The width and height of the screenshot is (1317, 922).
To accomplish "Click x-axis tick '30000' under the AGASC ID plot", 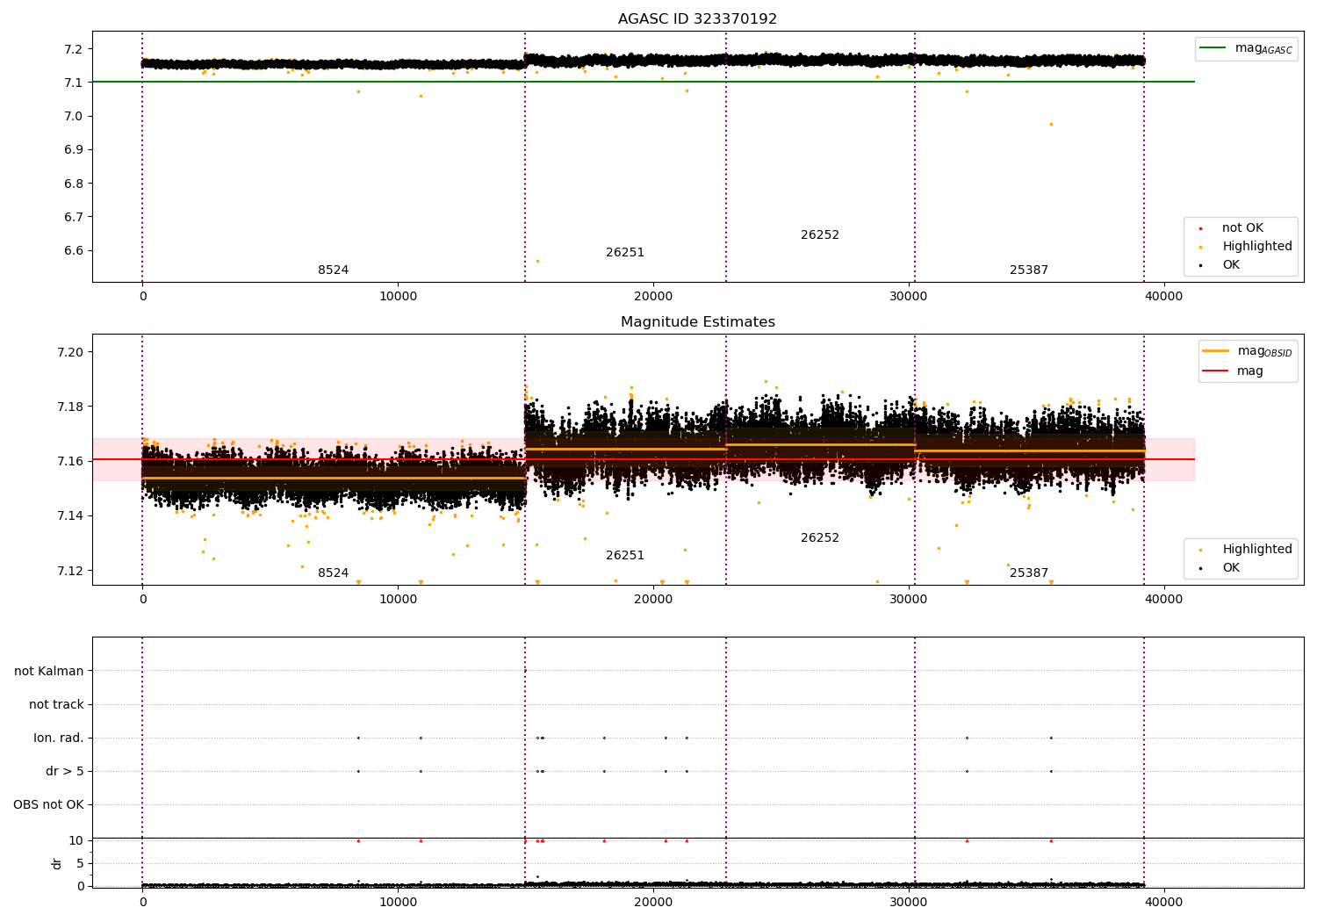I will click(x=909, y=297).
